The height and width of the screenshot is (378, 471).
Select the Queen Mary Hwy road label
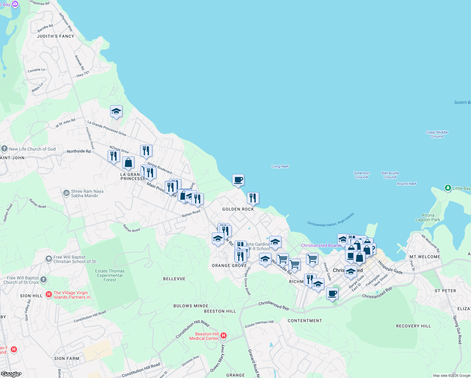click(218, 358)
